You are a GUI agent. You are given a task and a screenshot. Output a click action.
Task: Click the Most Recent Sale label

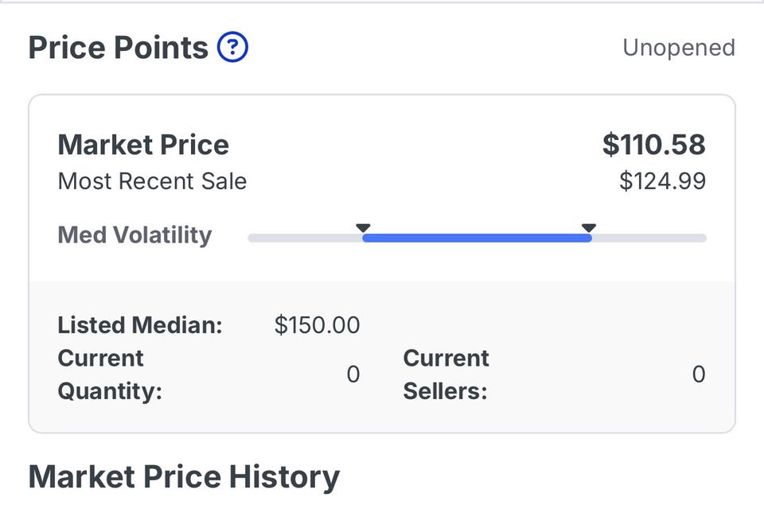point(152,181)
